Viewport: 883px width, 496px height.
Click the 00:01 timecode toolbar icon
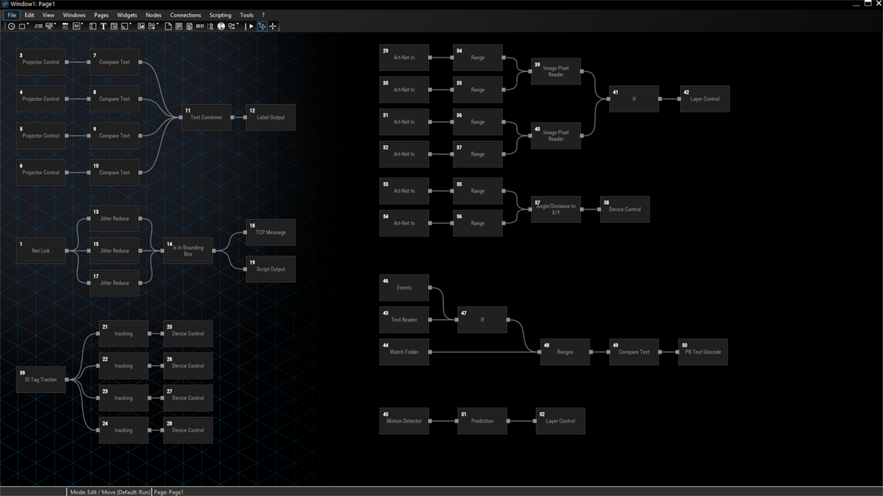pyautogui.click(x=200, y=26)
